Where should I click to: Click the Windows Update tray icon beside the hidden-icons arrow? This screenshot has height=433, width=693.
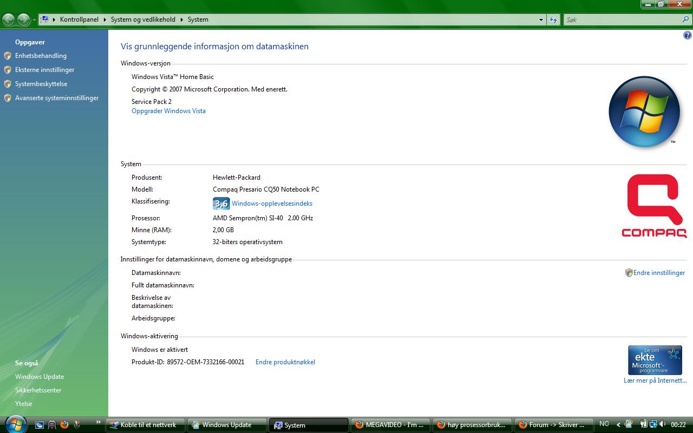629,424
